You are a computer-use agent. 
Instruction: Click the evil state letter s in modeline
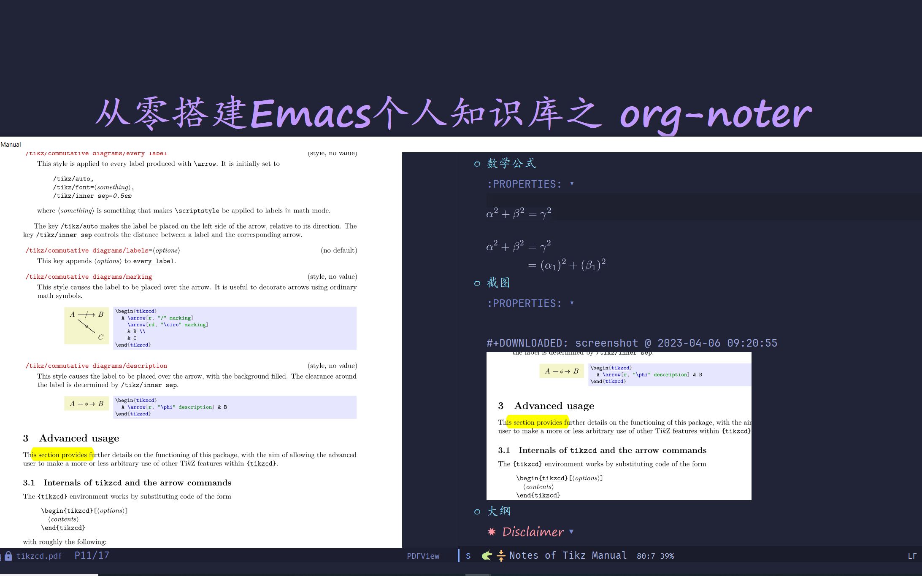coord(468,556)
